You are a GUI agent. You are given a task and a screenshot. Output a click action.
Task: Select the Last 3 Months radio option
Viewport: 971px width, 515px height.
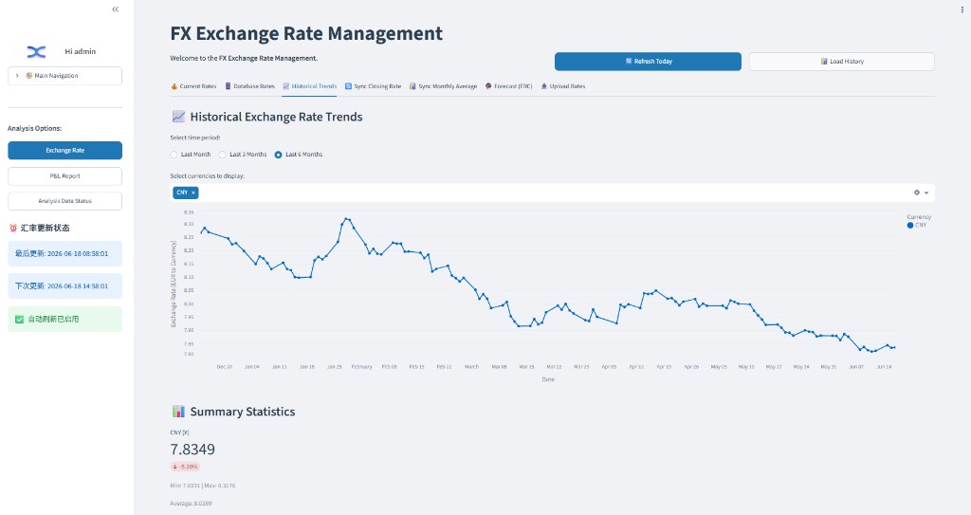(x=222, y=155)
